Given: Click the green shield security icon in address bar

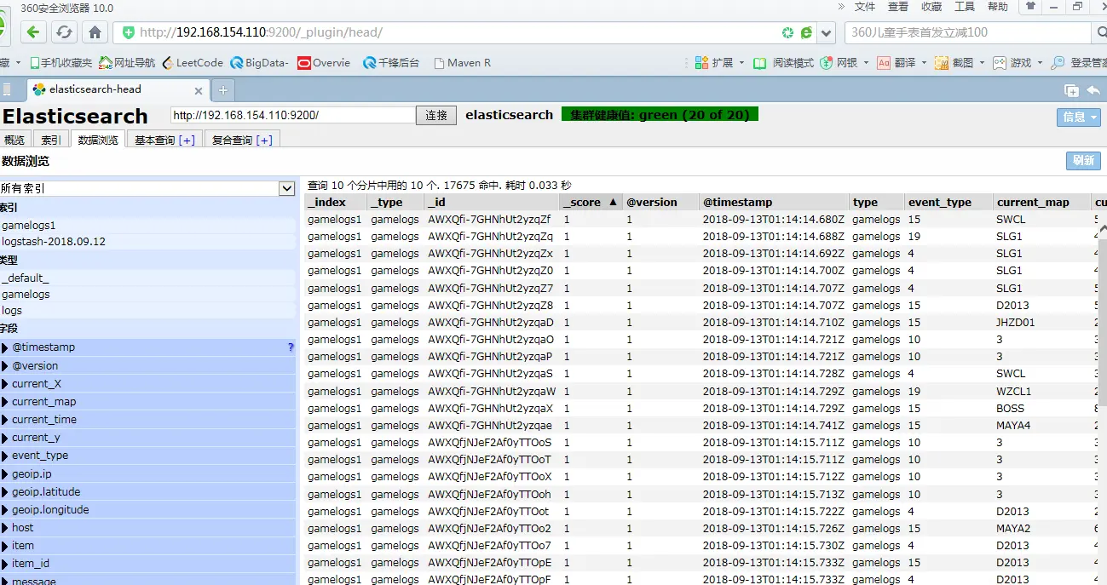Looking at the screenshot, I should coord(129,32).
